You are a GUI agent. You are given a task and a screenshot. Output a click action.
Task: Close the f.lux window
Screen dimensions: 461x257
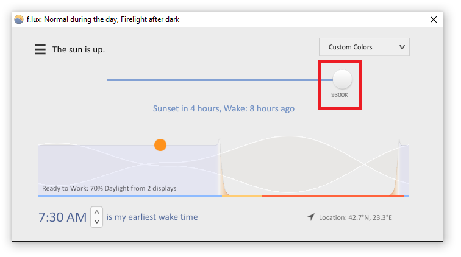point(434,19)
